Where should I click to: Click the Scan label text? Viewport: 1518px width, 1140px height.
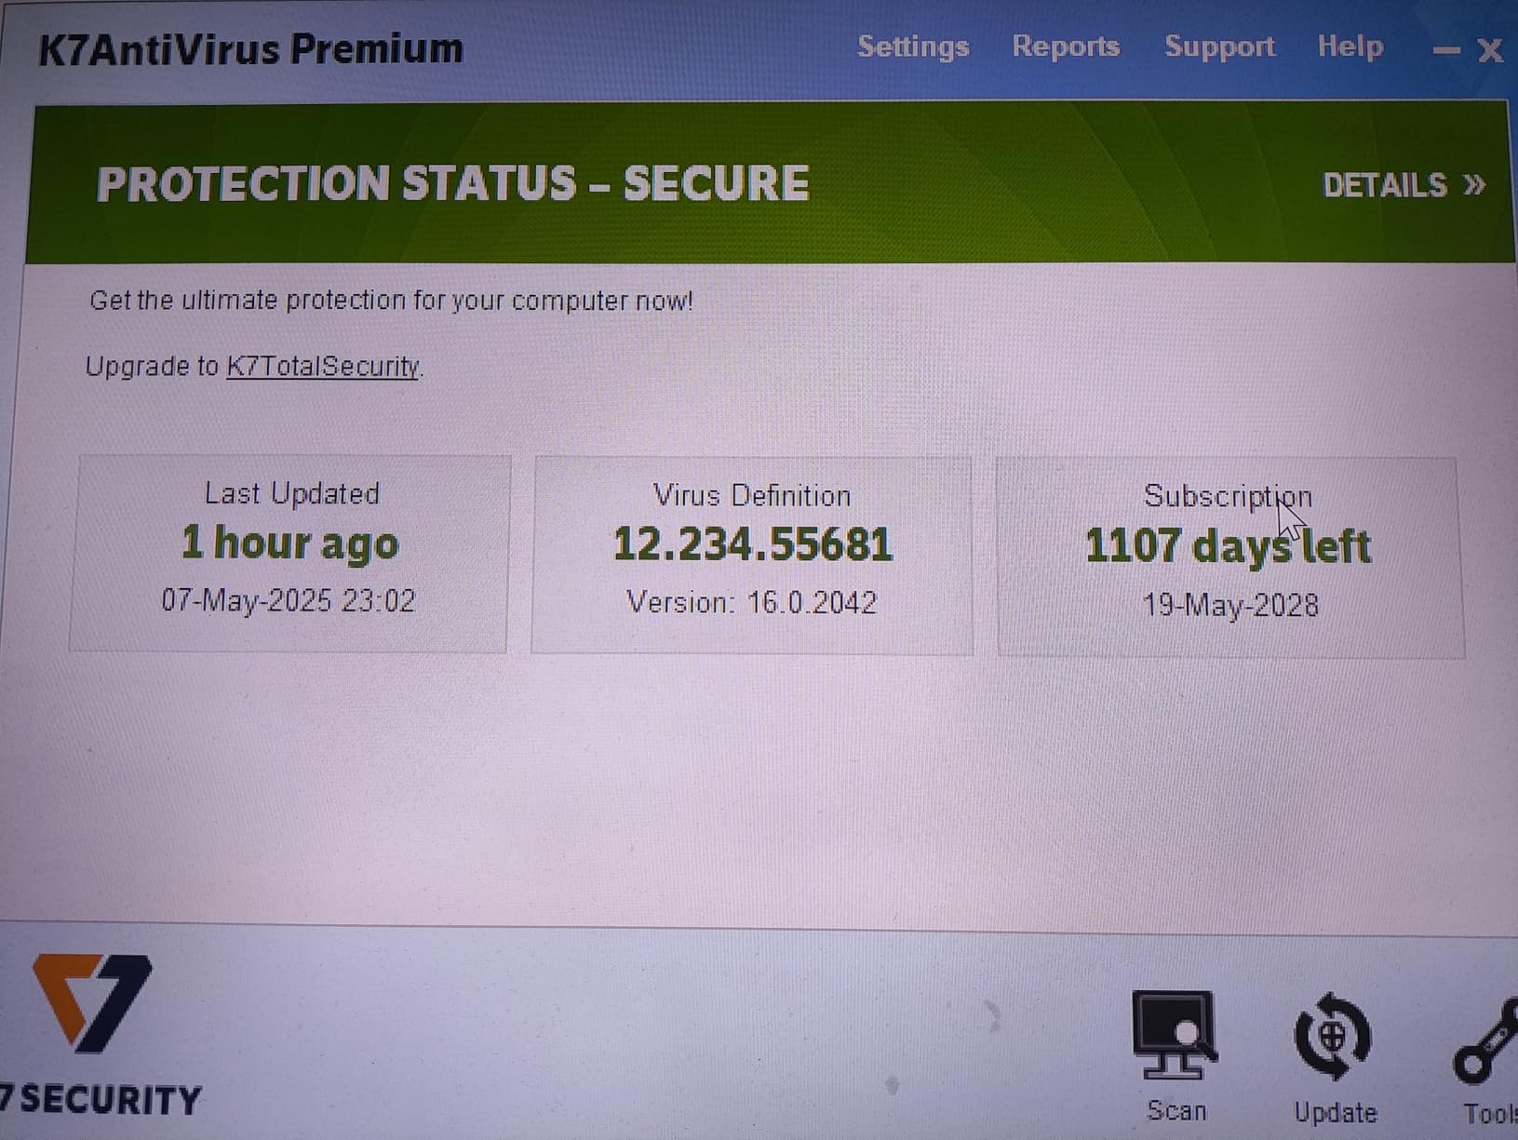[1175, 1111]
